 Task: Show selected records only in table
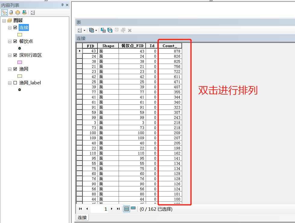(x=133, y=209)
